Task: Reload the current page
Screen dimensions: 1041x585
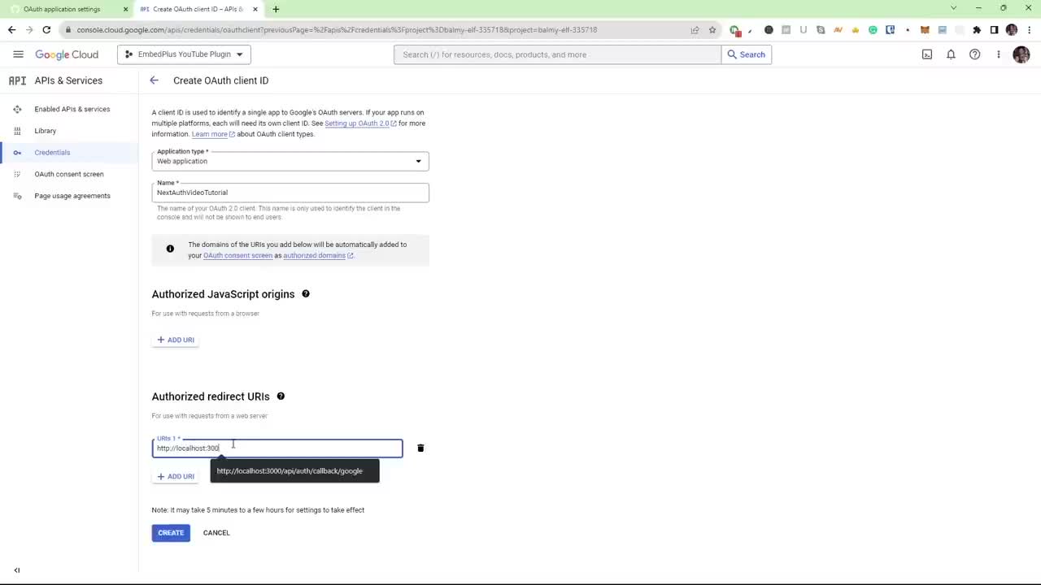Action: click(46, 30)
